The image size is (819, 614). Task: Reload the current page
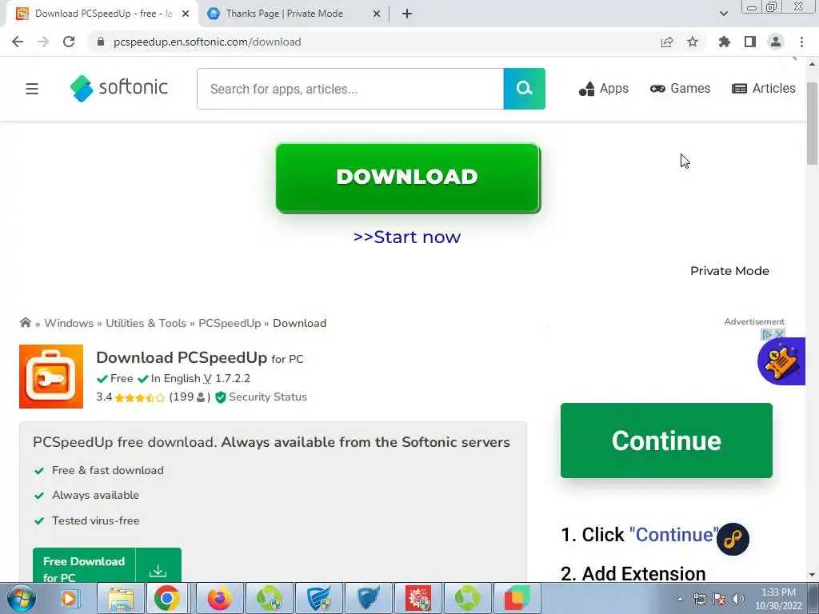point(69,42)
